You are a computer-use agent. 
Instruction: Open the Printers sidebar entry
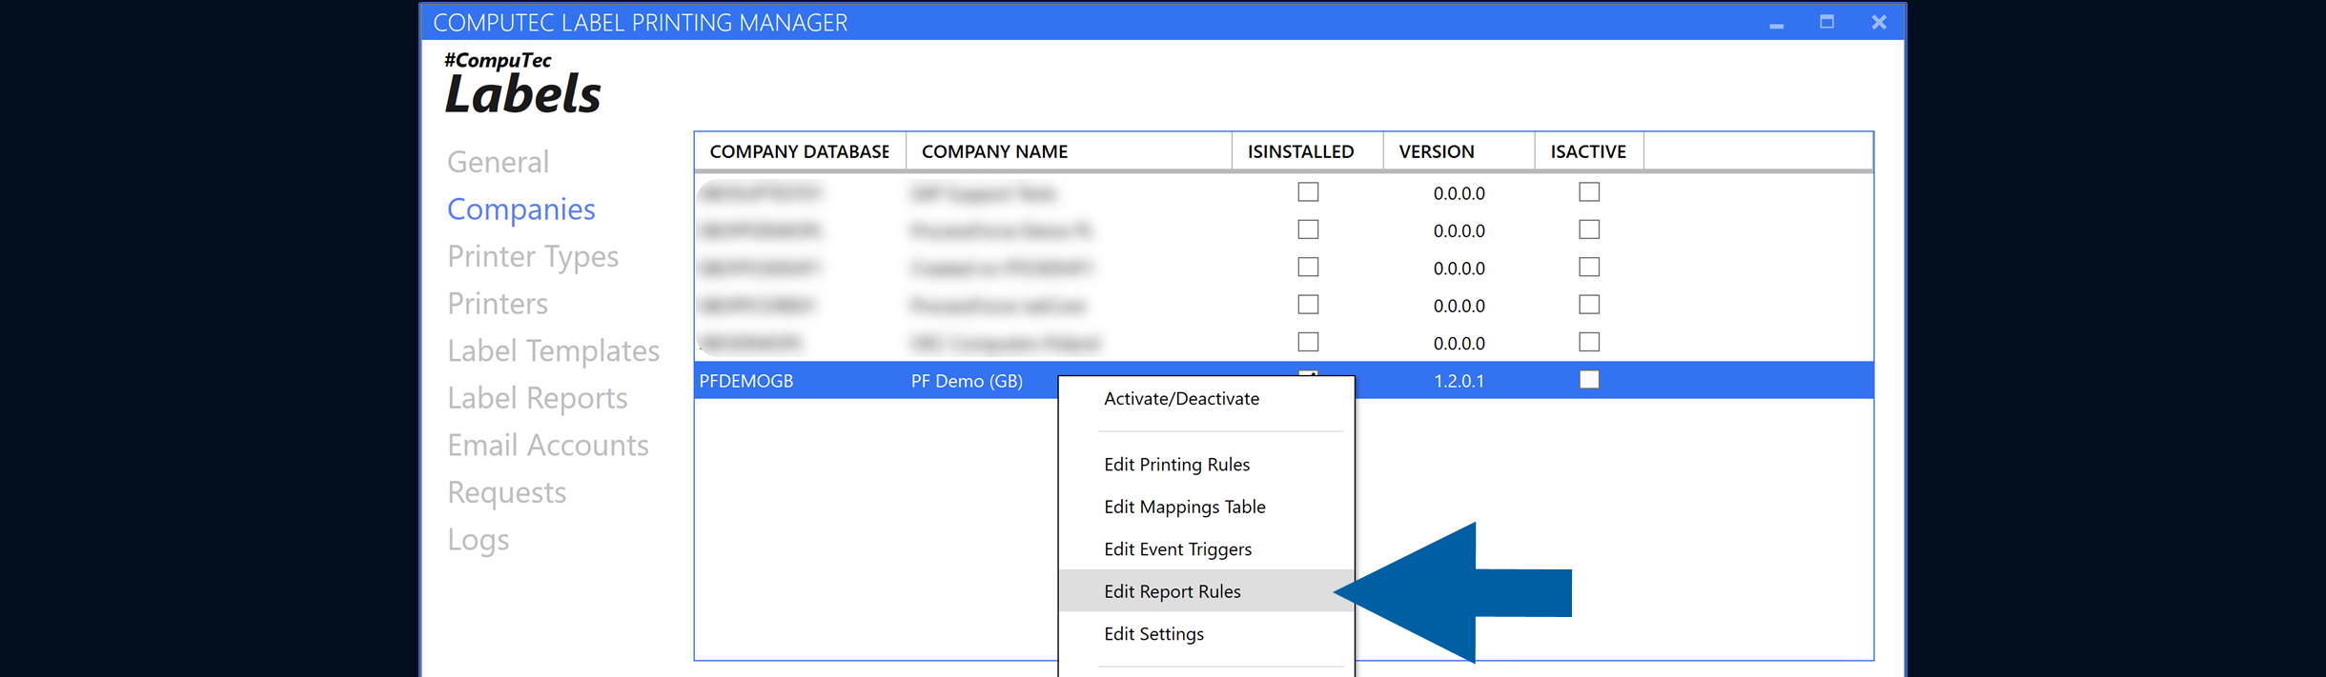498,304
